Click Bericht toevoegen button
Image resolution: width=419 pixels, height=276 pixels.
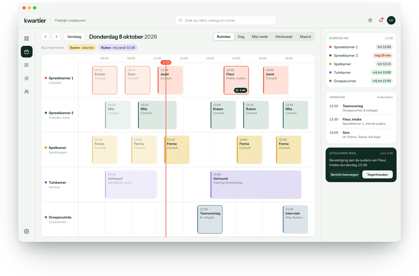point(344,175)
